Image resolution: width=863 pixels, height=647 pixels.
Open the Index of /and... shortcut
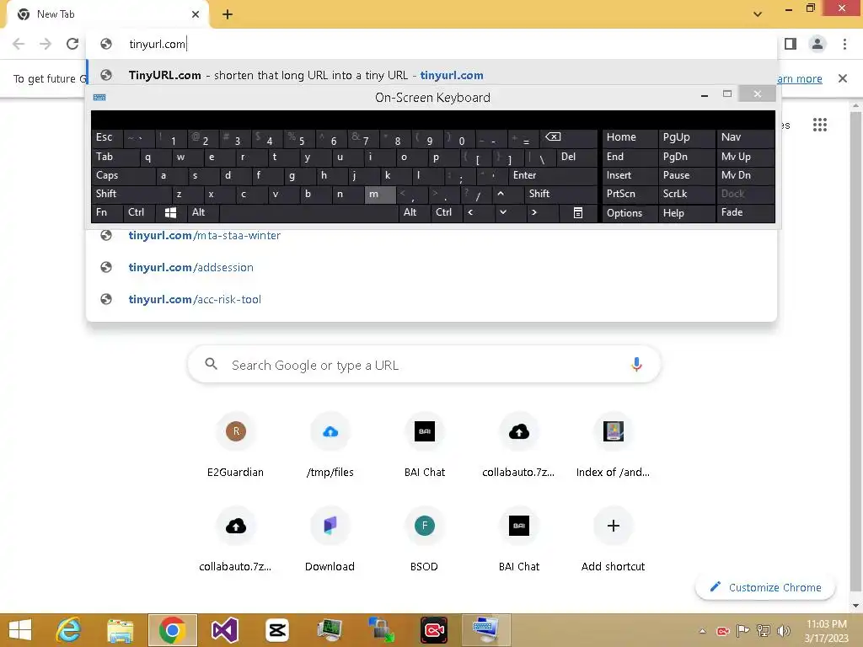[614, 446]
